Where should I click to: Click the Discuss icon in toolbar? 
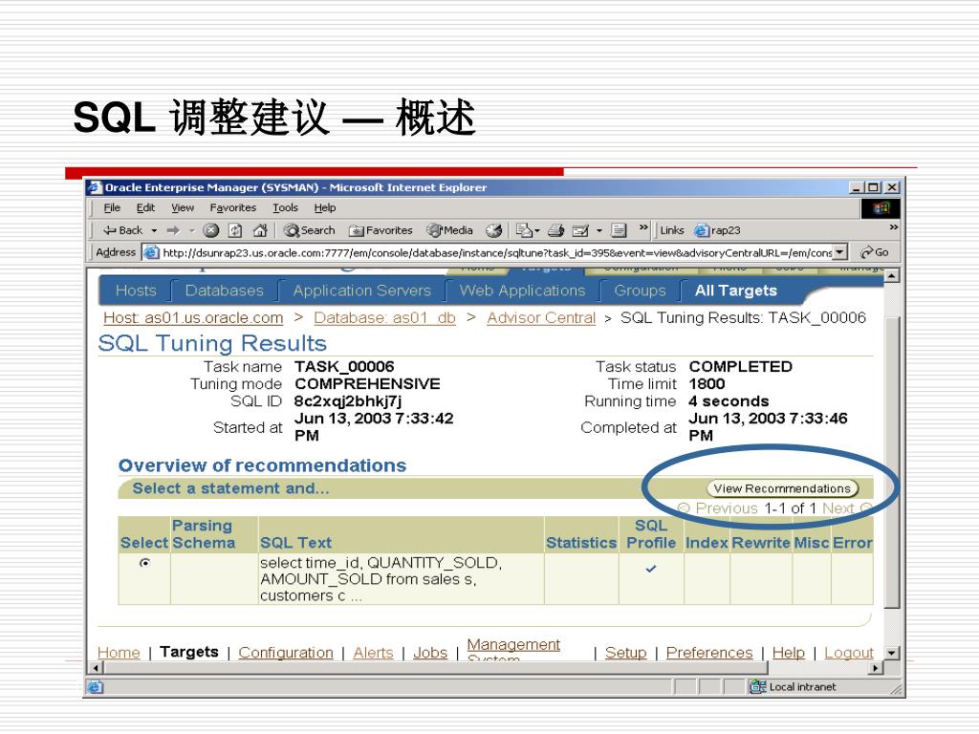[x=619, y=230]
